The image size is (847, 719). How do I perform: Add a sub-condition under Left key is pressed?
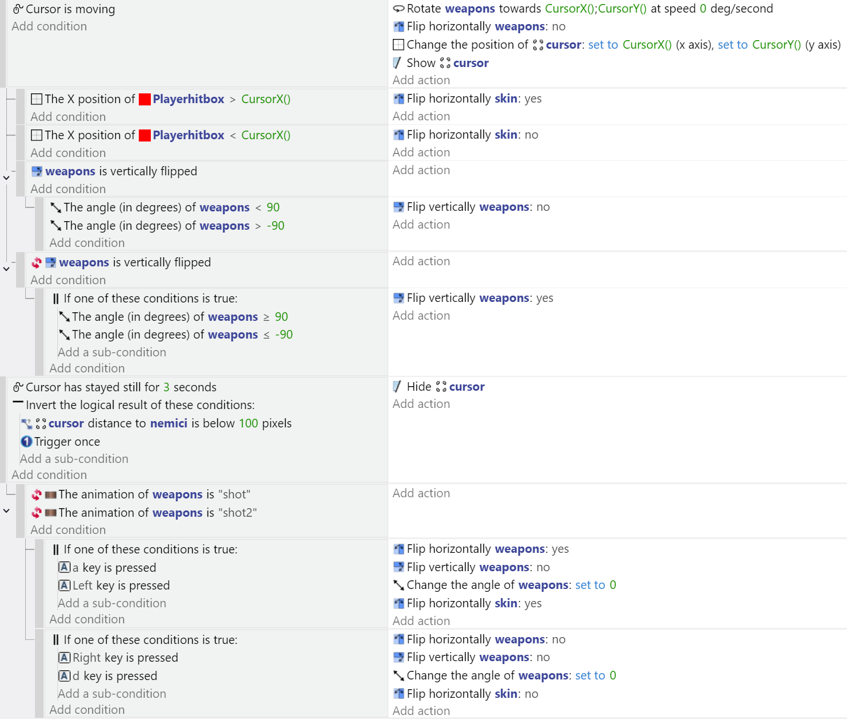[x=112, y=603]
